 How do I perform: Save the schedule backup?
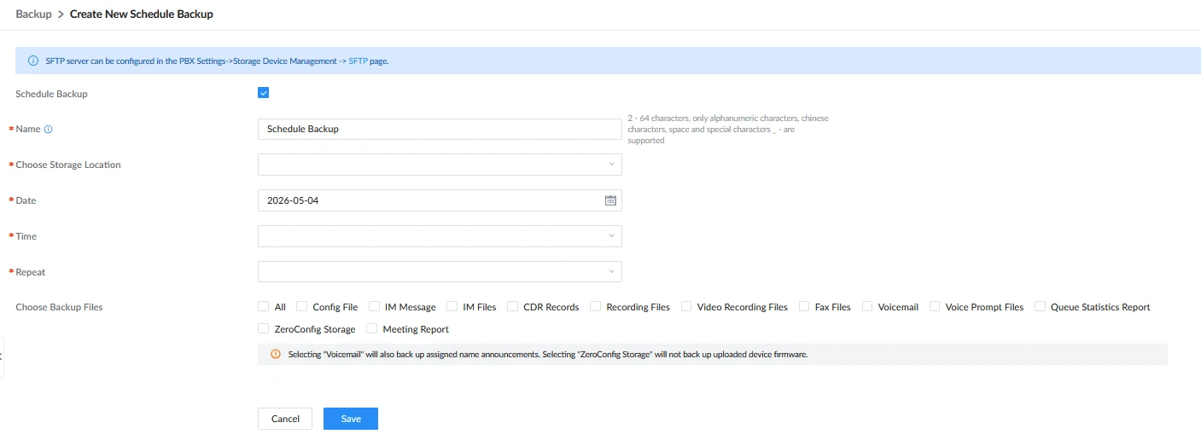[x=351, y=419]
